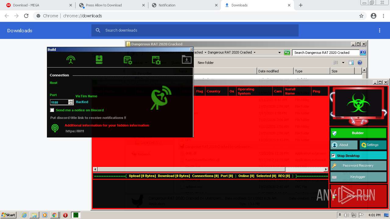
Task: Open Internet Explorer from the taskbar
Action: click(x=24, y=215)
